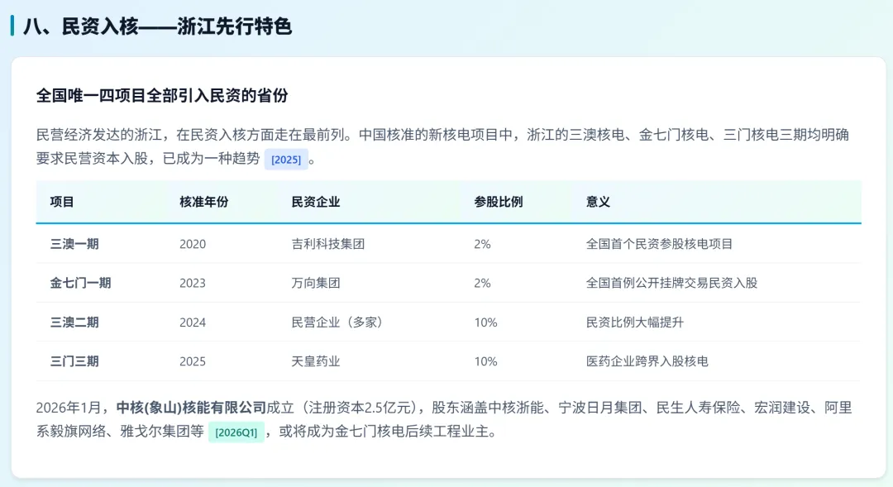Viewport: 893px width, 487px height.
Task: Click the subheading 全国唯一四项目全部引入民资的省份
Action: [x=162, y=95]
